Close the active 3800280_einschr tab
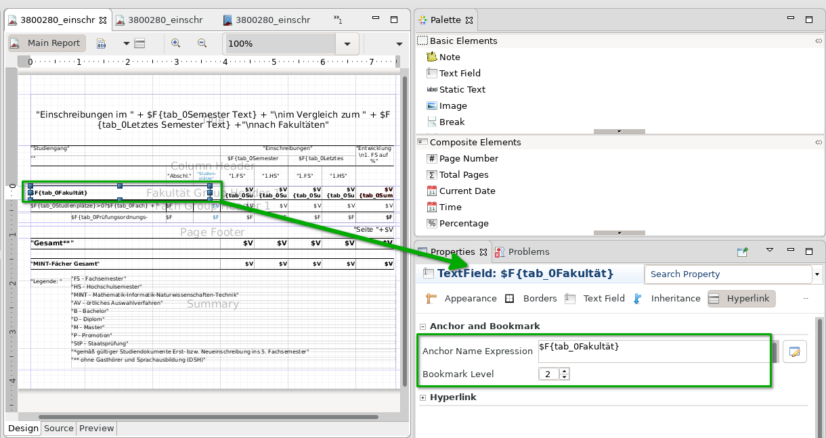The height and width of the screenshot is (438, 826). tap(102, 20)
